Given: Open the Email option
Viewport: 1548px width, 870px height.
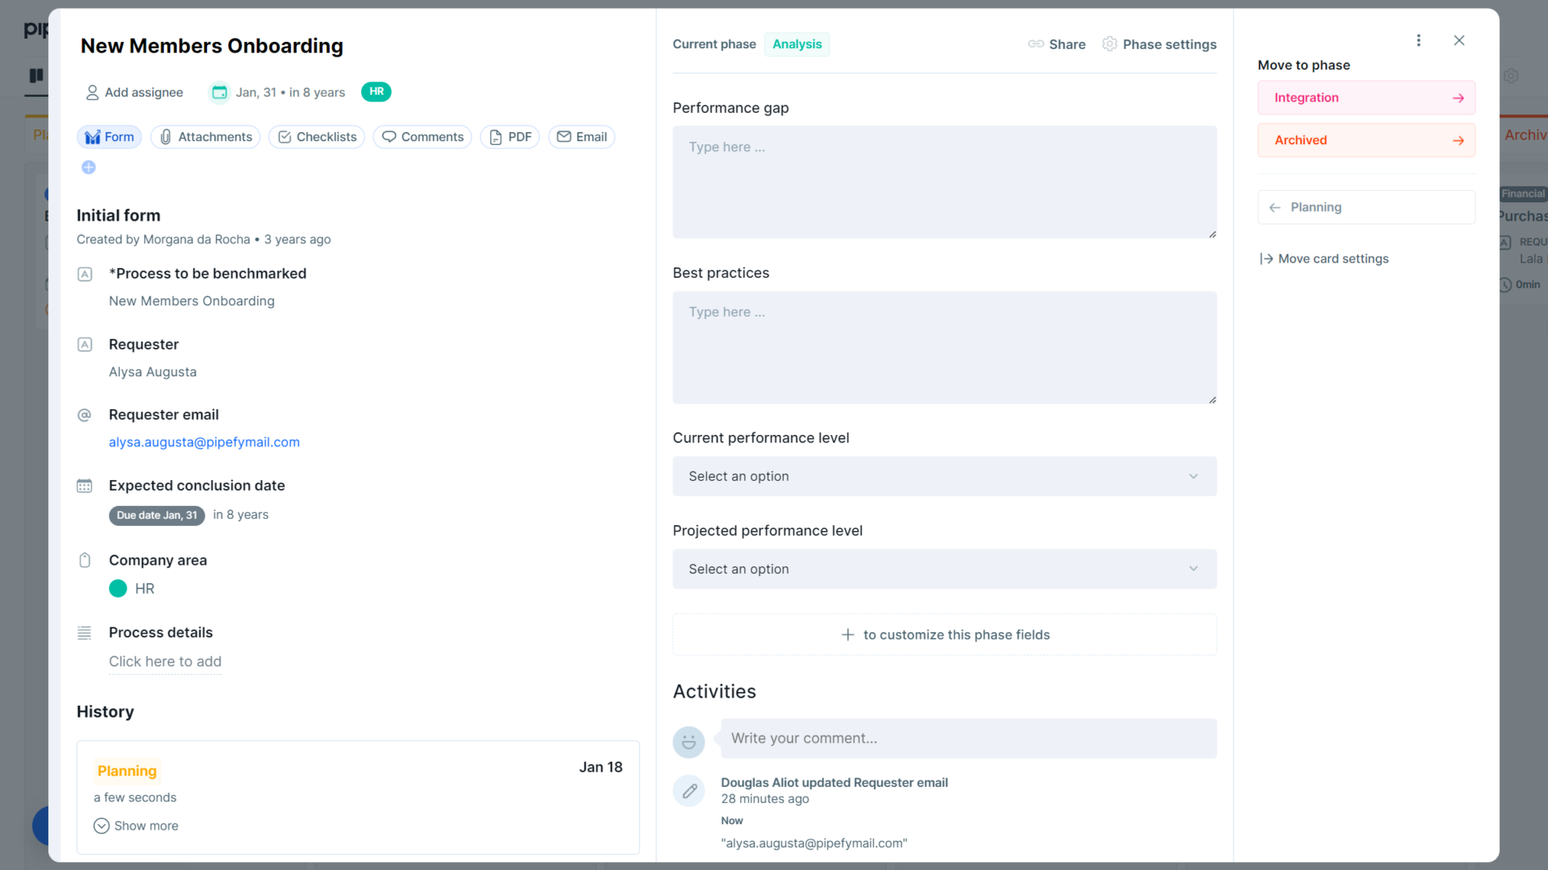Looking at the screenshot, I should (581, 137).
